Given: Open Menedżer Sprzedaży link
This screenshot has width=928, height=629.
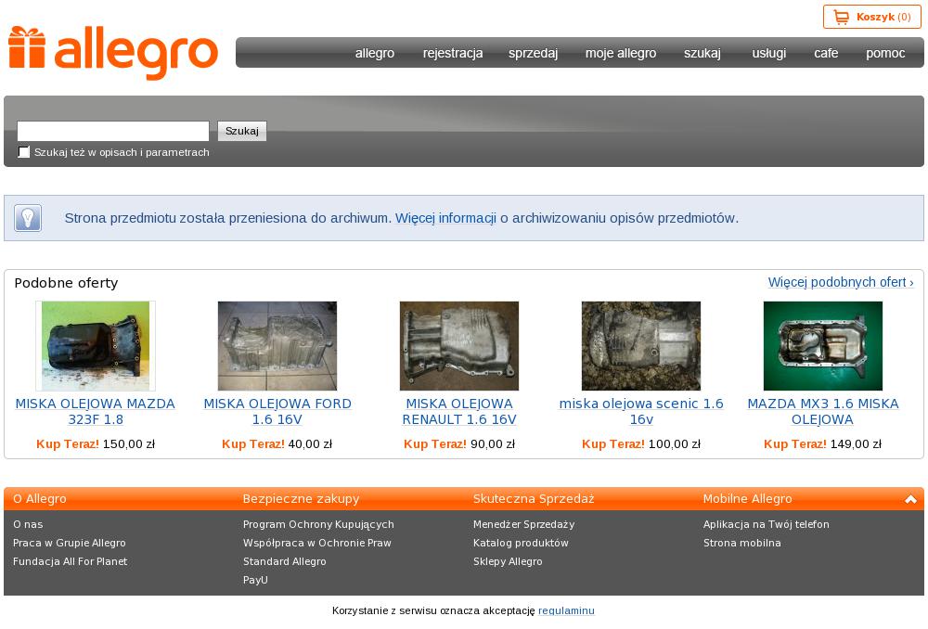Looking at the screenshot, I should [523, 524].
